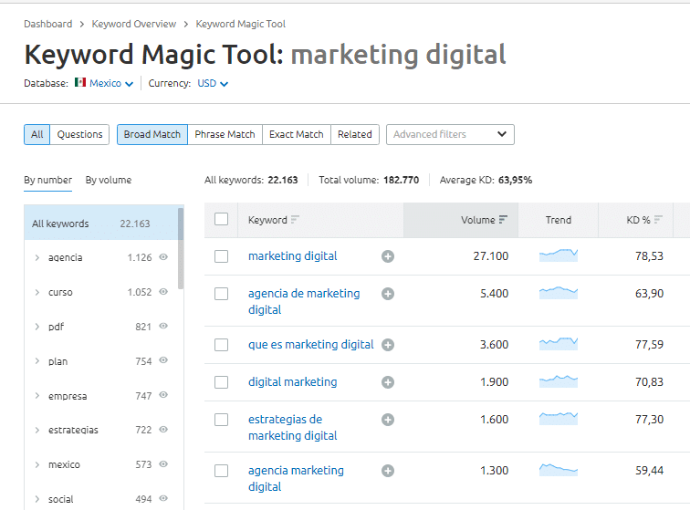Open the Mexico database dropdown
Screen dimensions: 690x510
pos(111,83)
